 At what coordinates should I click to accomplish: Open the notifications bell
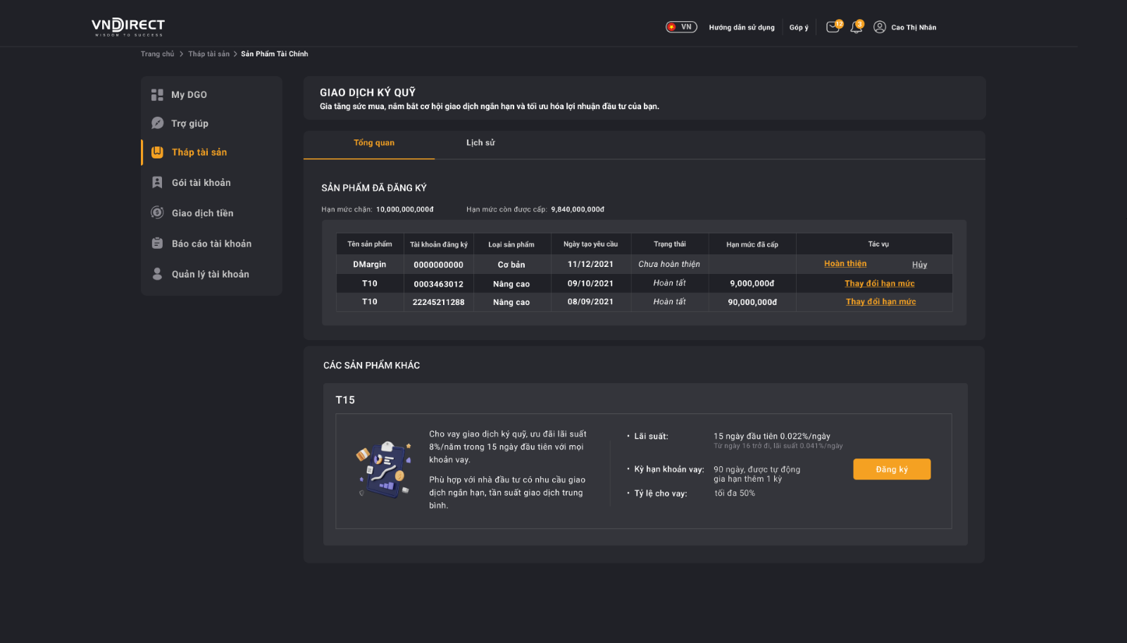coord(856,27)
